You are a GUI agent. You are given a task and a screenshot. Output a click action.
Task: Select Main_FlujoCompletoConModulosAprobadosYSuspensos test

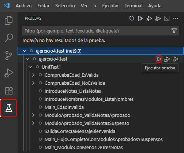tap(104, 139)
